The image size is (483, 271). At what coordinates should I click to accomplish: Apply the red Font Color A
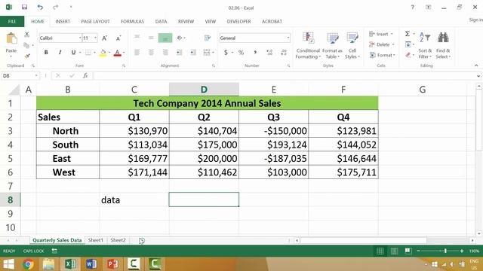pos(117,53)
